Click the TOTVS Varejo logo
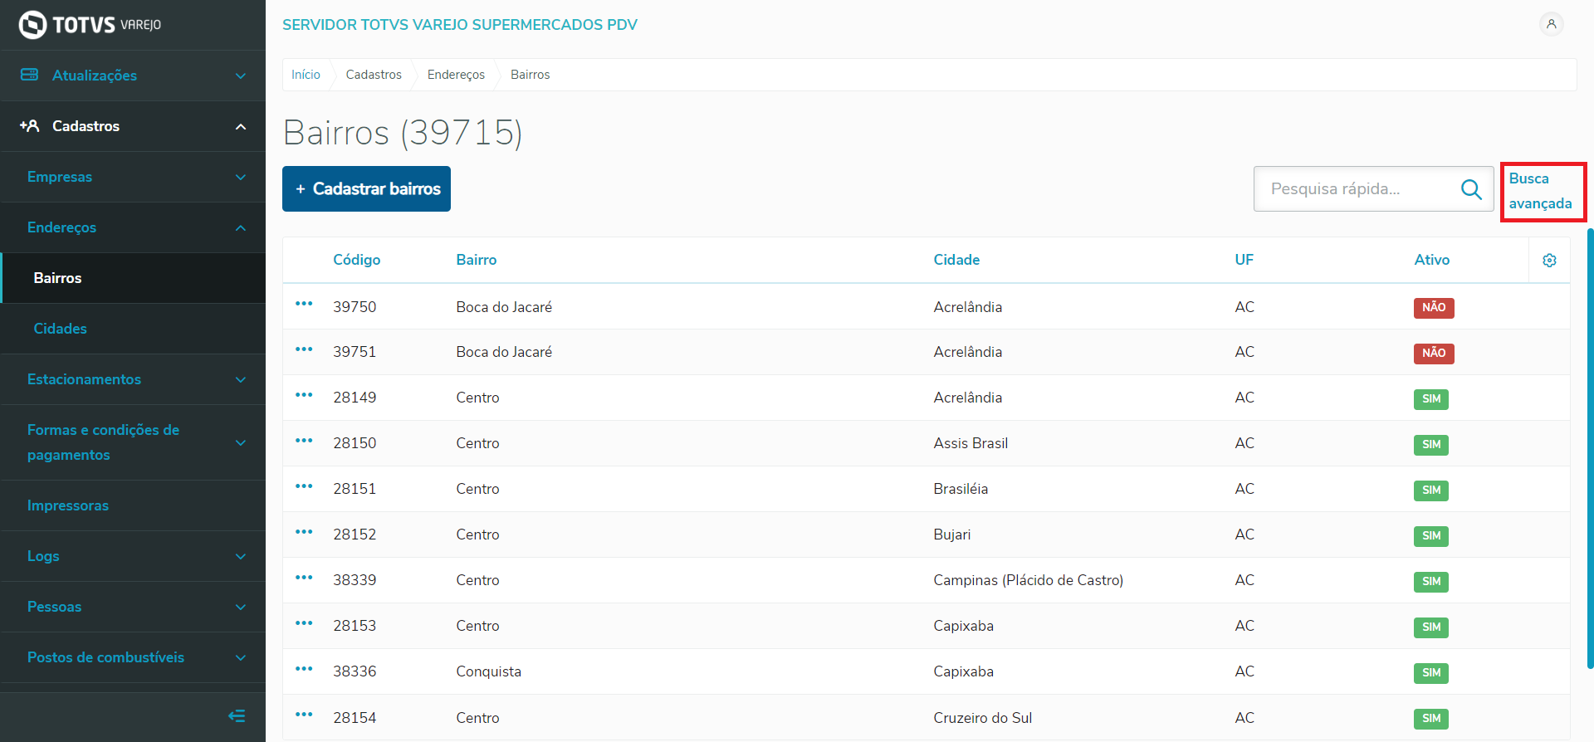 point(90,25)
